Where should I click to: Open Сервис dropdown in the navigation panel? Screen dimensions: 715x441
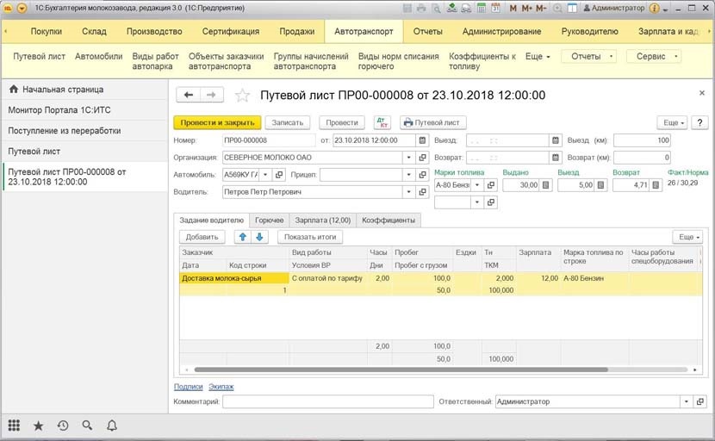[654, 57]
